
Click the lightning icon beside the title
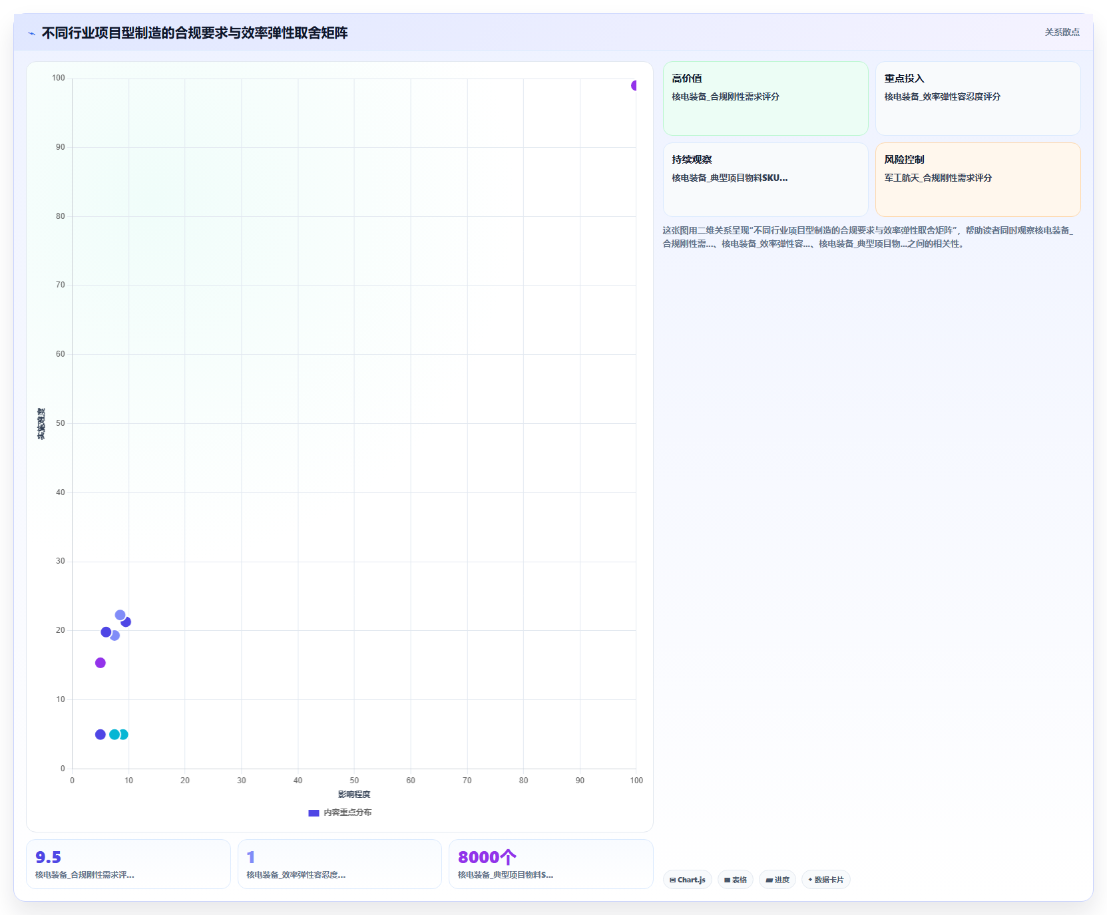31,33
